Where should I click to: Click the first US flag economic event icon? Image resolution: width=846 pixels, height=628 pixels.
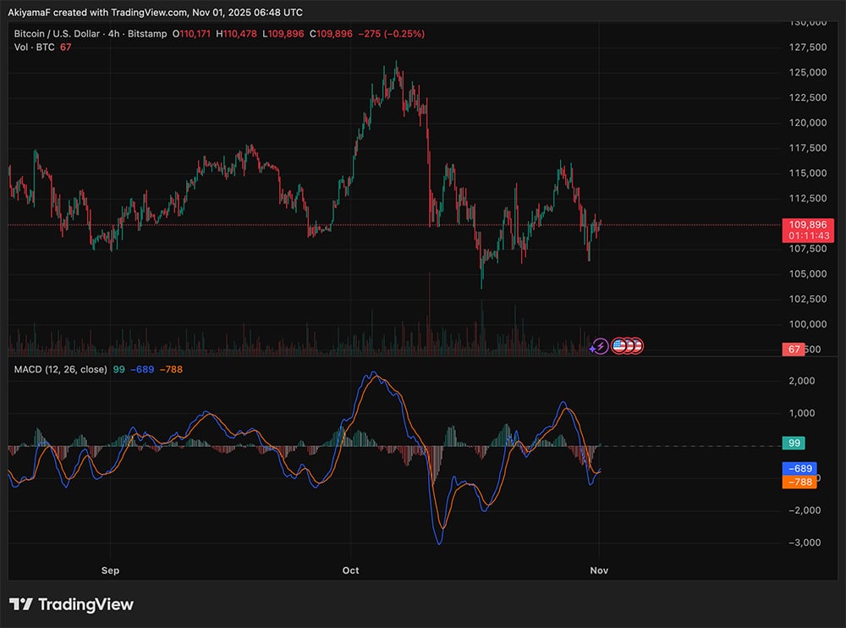click(618, 345)
